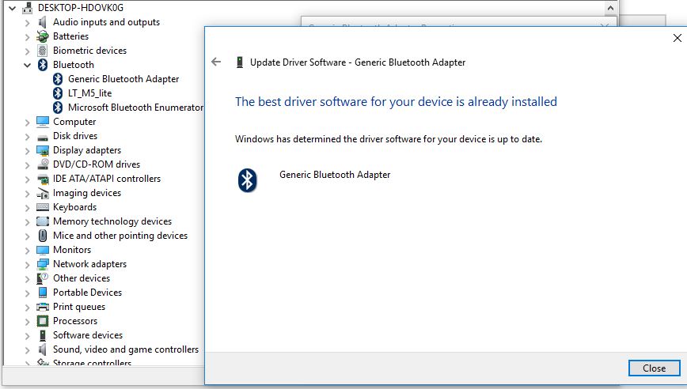Select the Imaging devices label
Screen dimensions: 687x389
pos(87,193)
